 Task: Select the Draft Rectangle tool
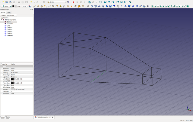(x=56, y=6)
